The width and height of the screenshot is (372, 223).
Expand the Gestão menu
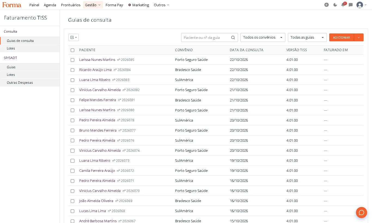pyautogui.click(x=93, y=5)
